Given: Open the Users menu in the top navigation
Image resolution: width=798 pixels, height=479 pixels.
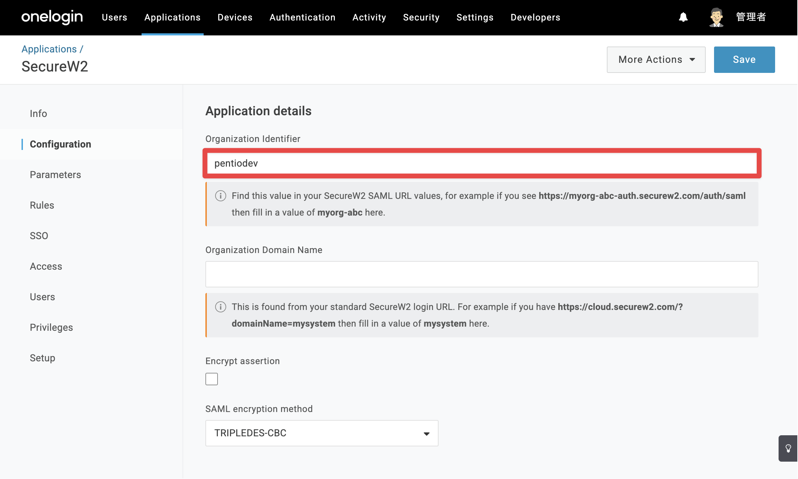Looking at the screenshot, I should pyautogui.click(x=114, y=17).
